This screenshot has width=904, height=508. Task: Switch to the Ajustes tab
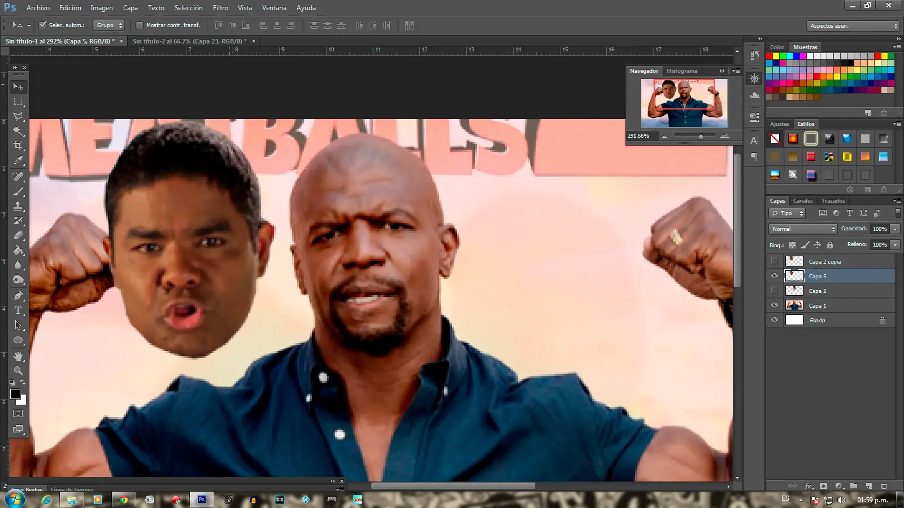[x=779, y=124]
